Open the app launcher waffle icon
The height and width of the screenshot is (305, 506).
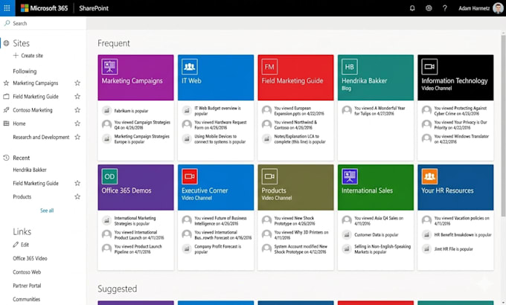coord(7,8)
